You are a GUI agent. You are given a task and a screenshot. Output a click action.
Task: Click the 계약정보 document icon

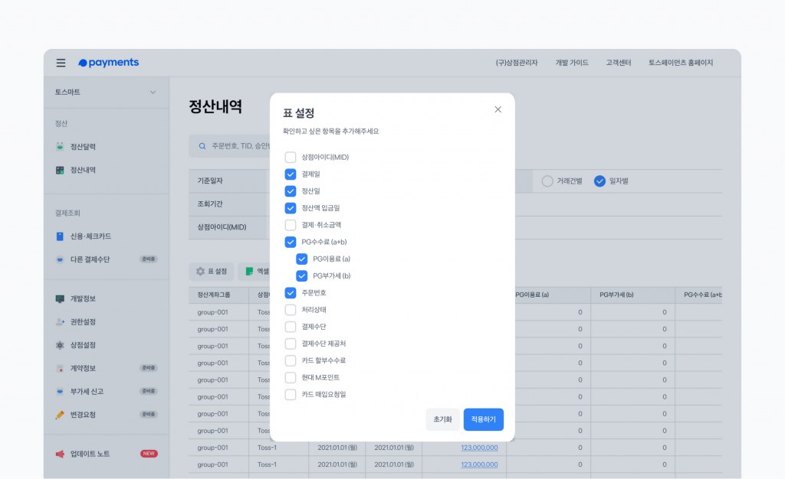point(60,369)
